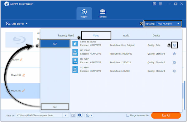The width and height of the screenshot is (187, 122).
Task: Select the Same as source profile icon
Action: (x=75, y=44)
